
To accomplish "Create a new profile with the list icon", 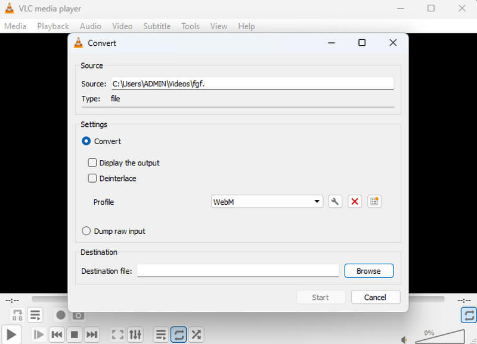I will pyautogui.click(x=374, y=202).
